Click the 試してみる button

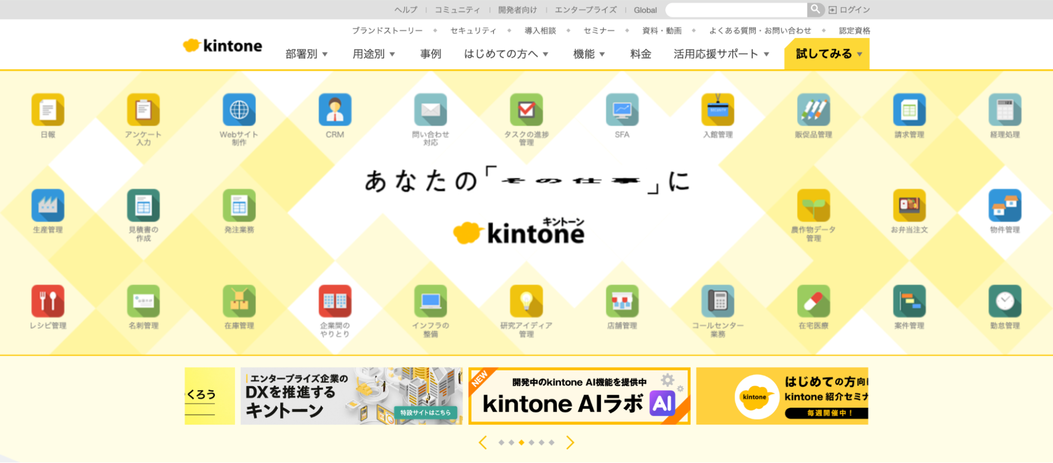[x=826, y=54]
